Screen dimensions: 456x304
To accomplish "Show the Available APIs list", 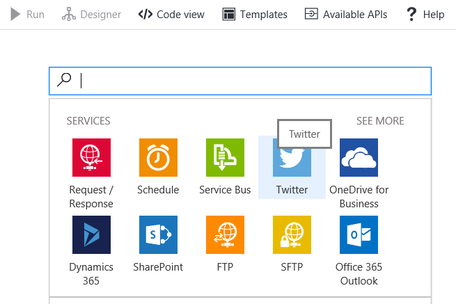I will point(346,14).
